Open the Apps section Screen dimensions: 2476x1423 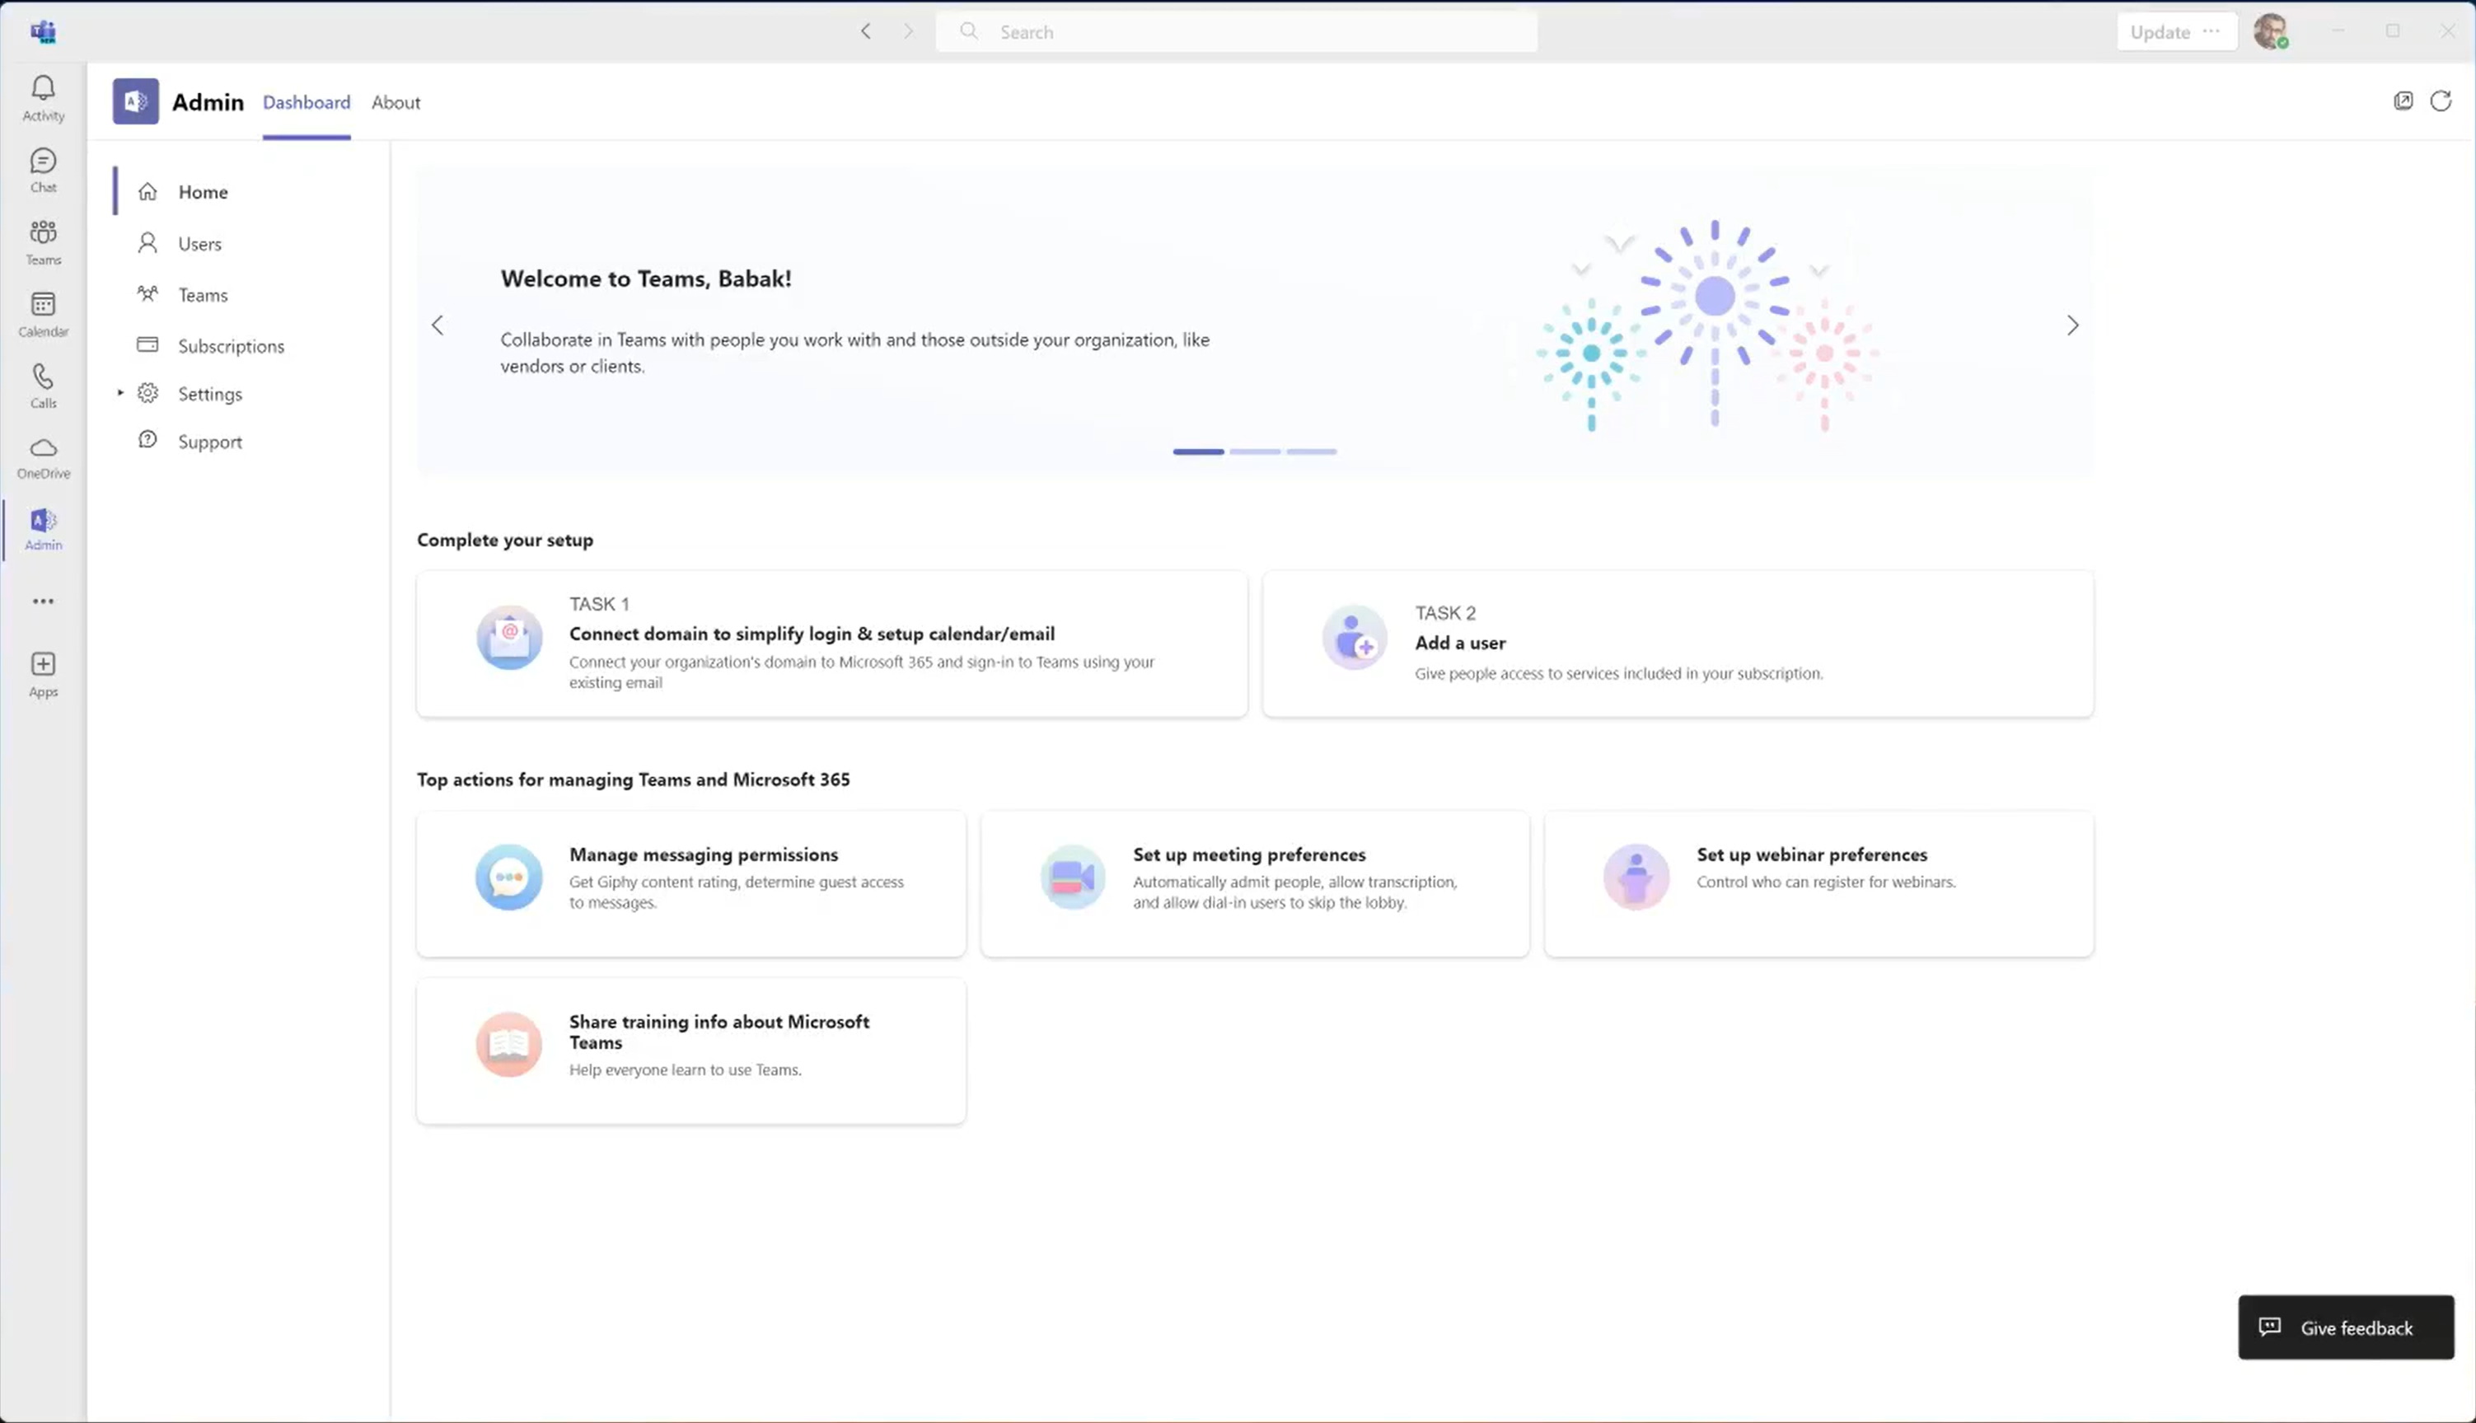[x=43, y=672]
